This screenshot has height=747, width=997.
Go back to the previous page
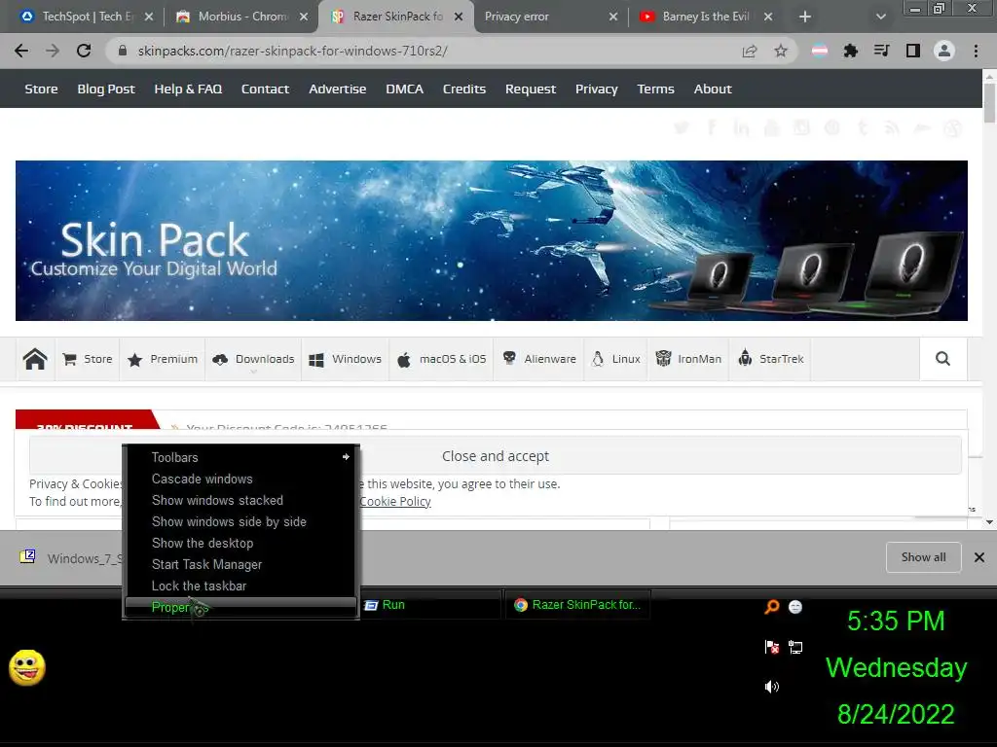21,51
